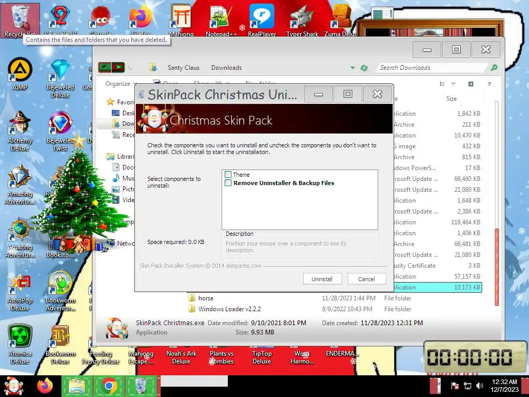This screenshot has height=397, width=529.
Task: Open the TipTop Deluxe desktop shortcut
Action: pyautogui.click(x=262, y=357)
